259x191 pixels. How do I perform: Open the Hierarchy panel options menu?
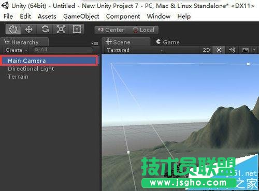[95, 43]
